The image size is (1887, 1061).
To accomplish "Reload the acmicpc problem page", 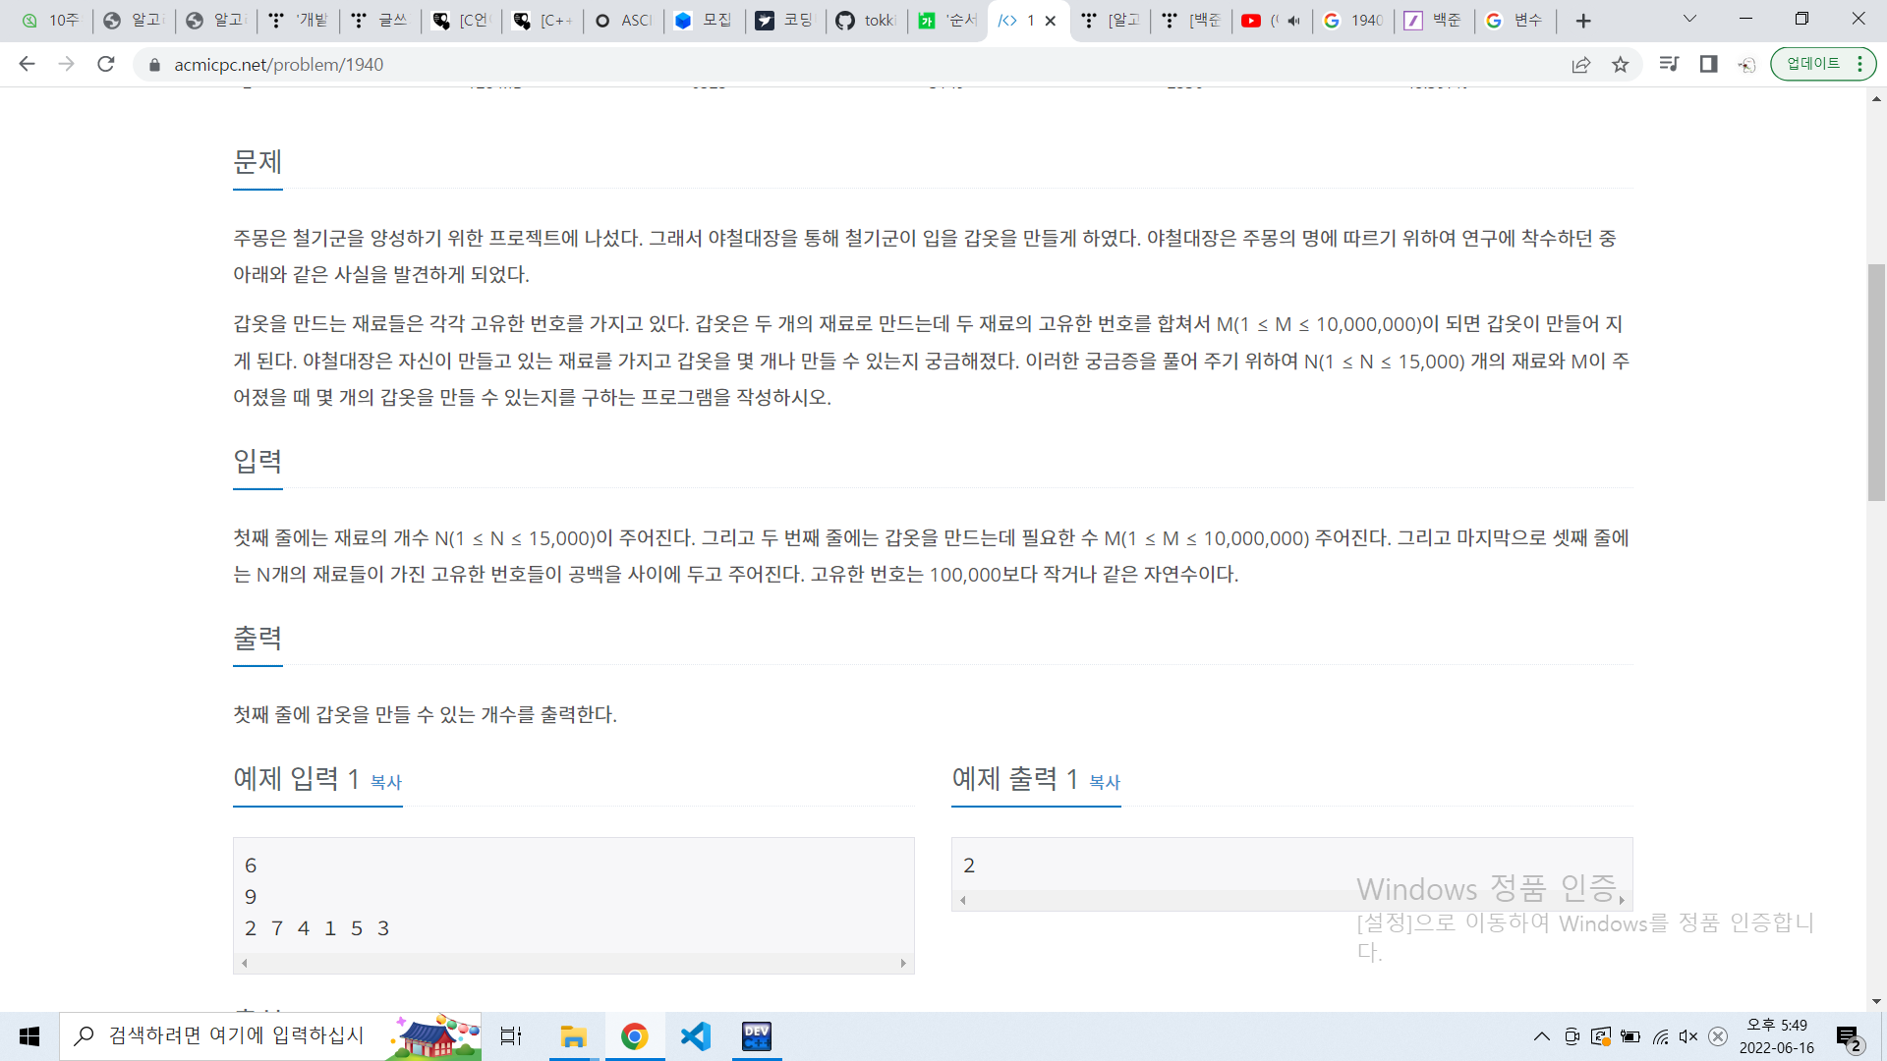I will point(106,64).
